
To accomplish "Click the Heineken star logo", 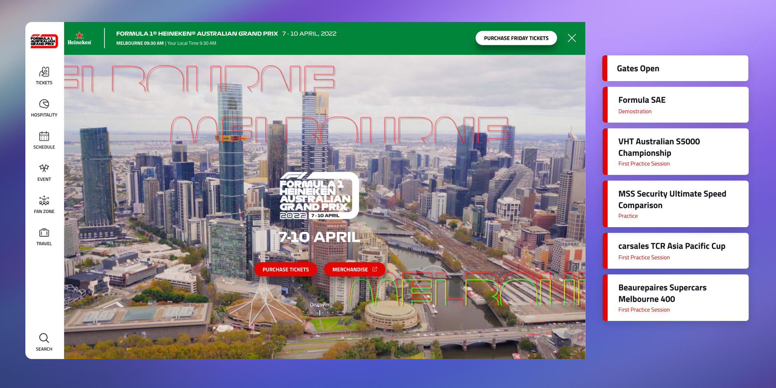I will (x=80, y=38).
